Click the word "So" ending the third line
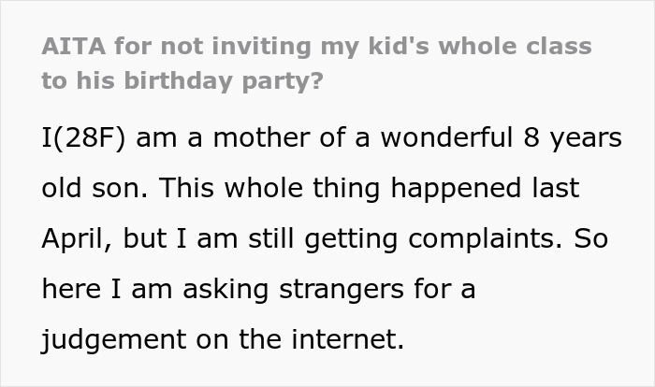Image resolution: width=655 pixels, height=387 pixels. click(x=589, y=238)
